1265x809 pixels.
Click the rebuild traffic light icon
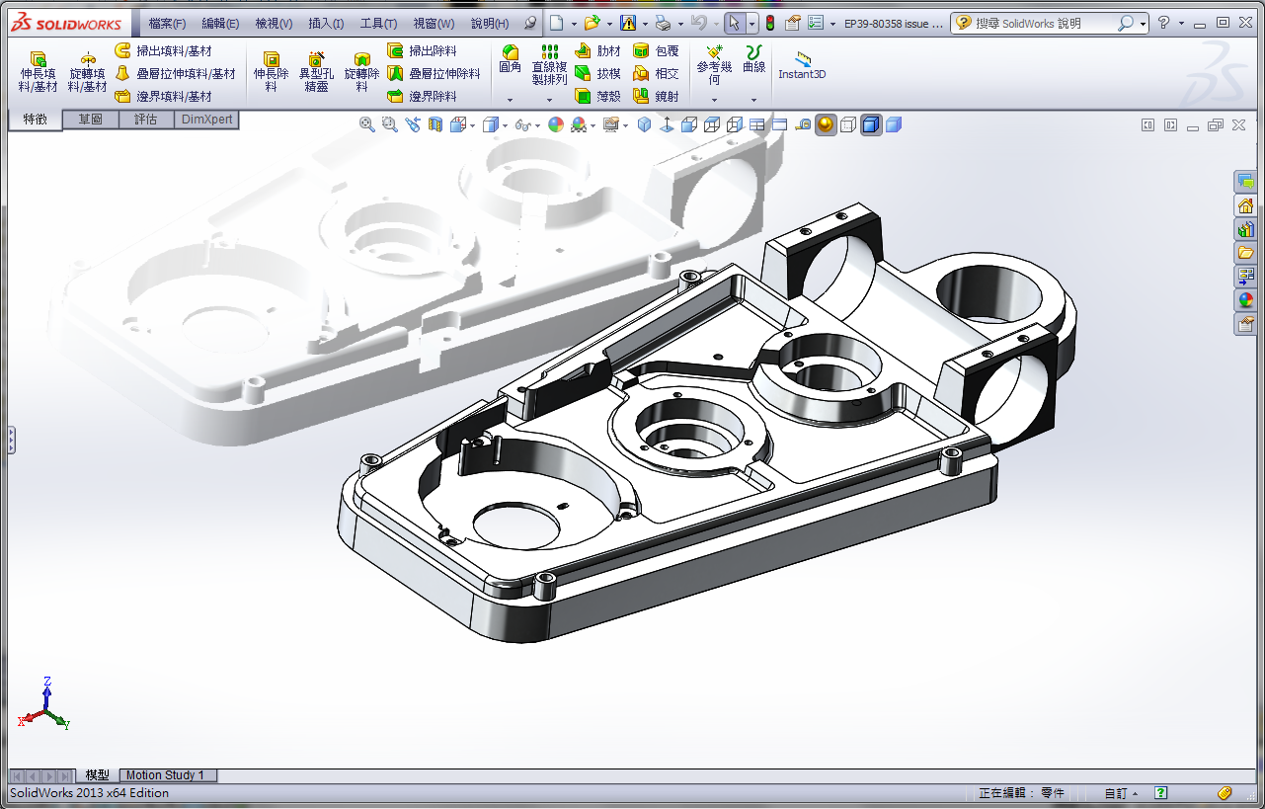click(770, 23)
